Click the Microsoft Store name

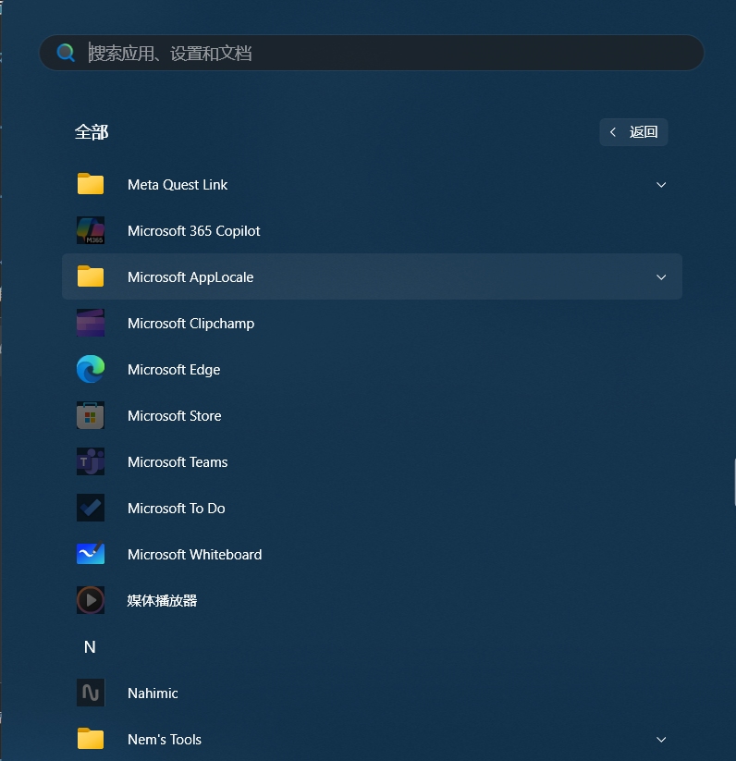(174, 416)
